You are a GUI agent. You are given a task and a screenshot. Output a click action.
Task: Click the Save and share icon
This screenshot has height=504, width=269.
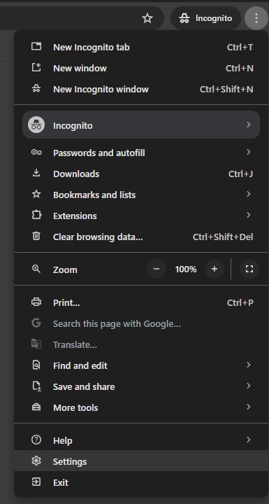[x=36, y=386]
